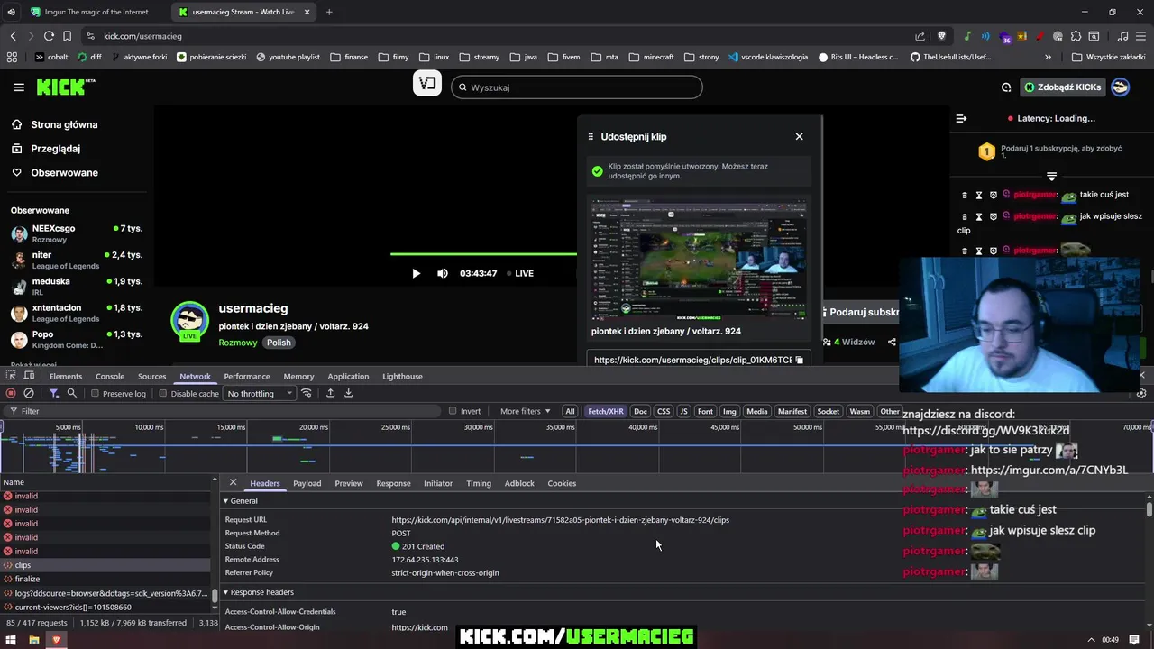1154x649 pixels.
Task: Open File Explorer from taskbar
Action: pyautogui.click(x=33, y=640)
